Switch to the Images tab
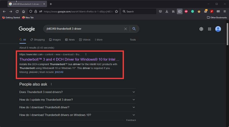The image size is (229, 127). tap(55, 40)
